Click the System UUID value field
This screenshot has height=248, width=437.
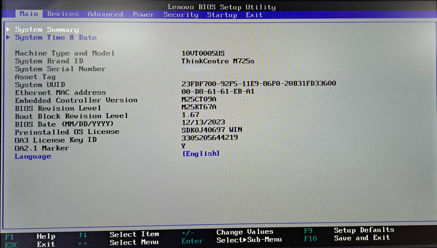click(x=258, y=84)
